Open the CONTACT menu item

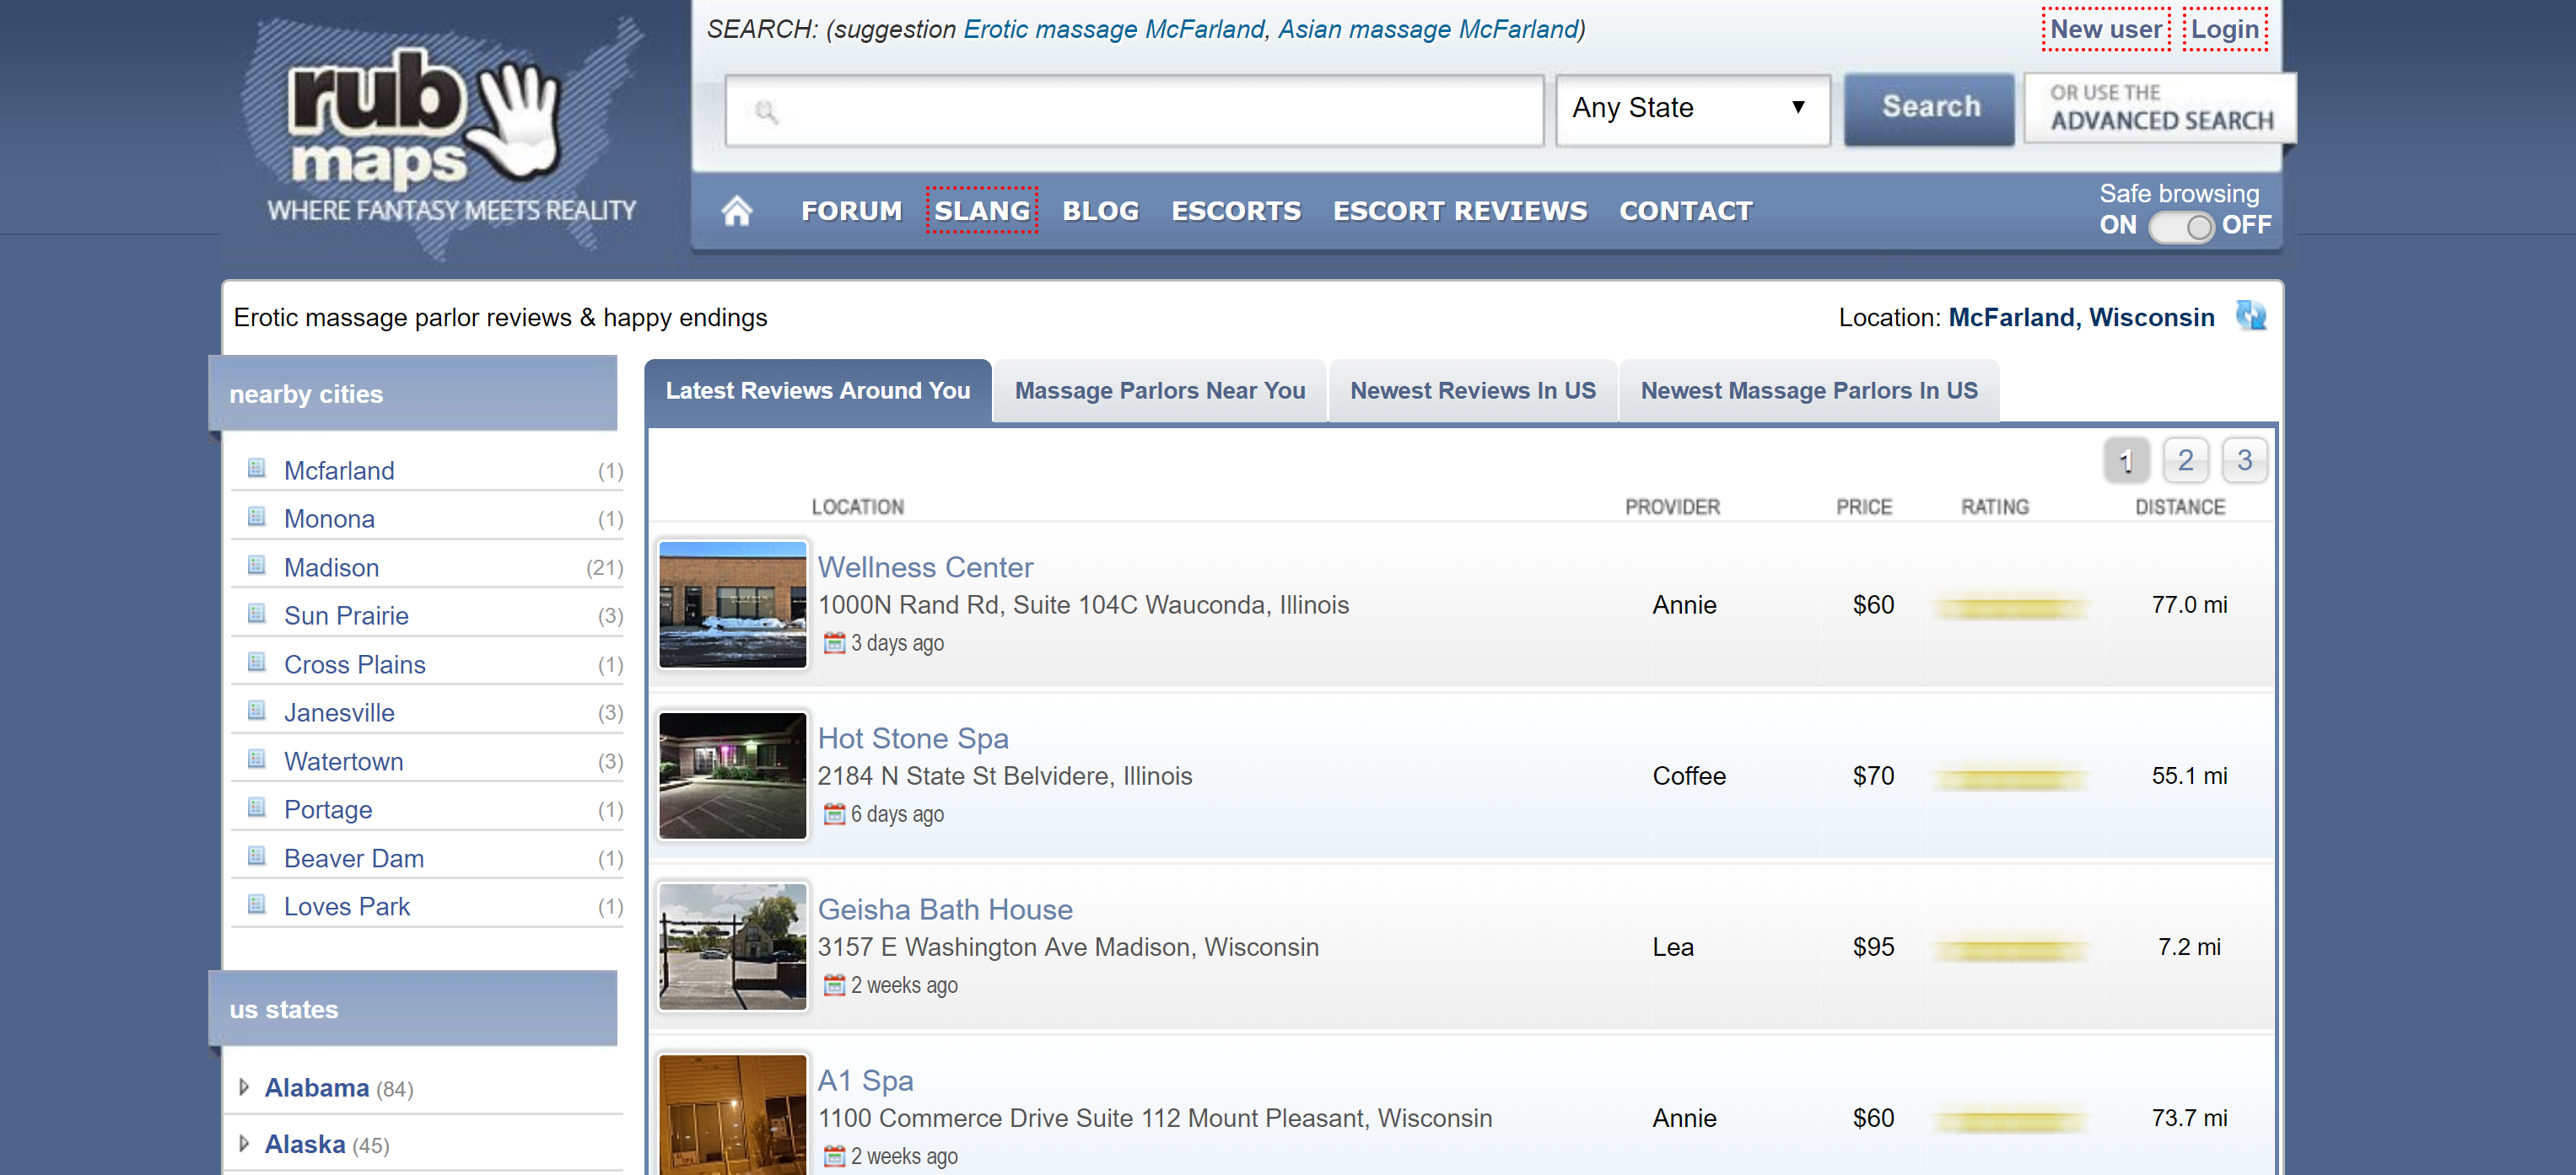point(1685,211)
